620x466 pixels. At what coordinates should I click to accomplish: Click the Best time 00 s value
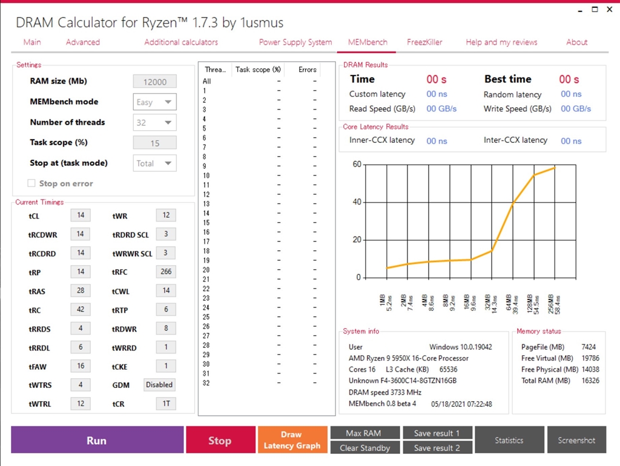[569, 79]
